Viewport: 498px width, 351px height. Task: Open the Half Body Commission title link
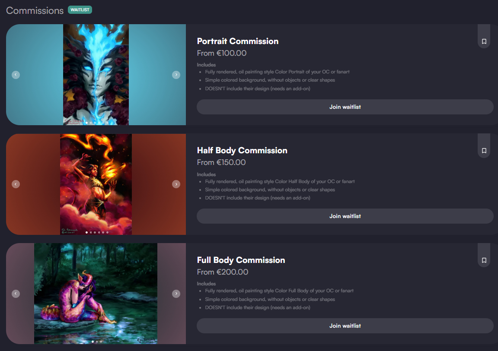click(x=242, y=151)
